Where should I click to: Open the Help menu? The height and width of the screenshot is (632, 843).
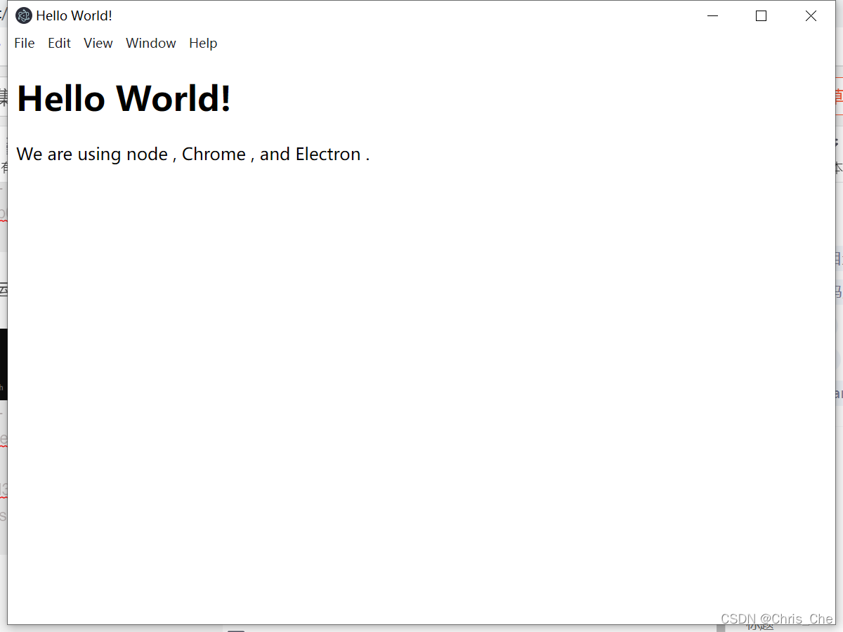[x=203, y=43]
